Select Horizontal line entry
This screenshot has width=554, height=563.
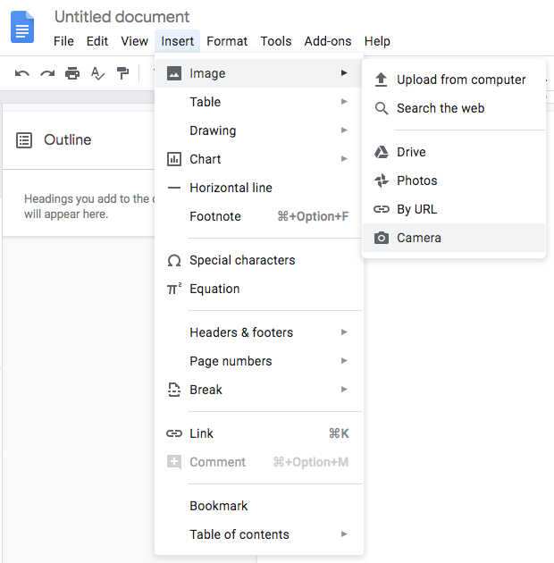(258, 188)
